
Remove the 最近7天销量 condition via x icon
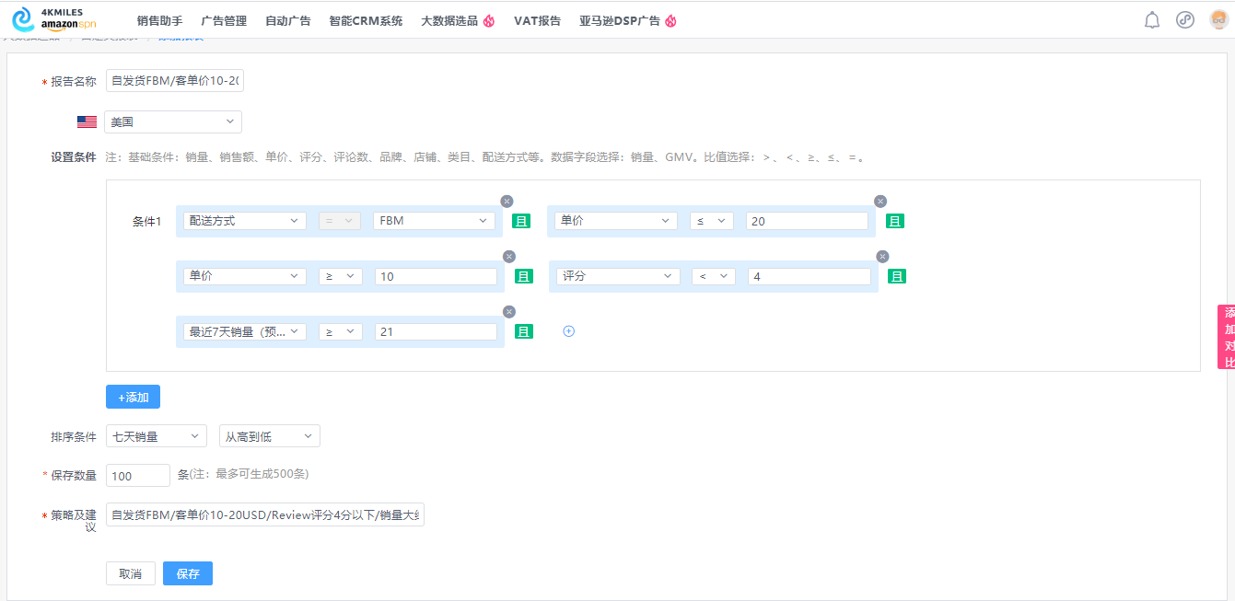(x=508, y=311)
